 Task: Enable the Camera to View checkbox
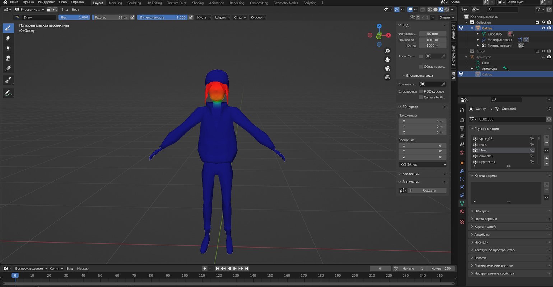421,97
